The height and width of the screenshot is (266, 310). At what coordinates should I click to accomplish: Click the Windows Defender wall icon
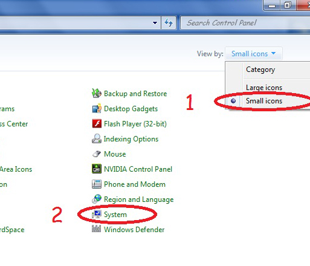[96, 229]
